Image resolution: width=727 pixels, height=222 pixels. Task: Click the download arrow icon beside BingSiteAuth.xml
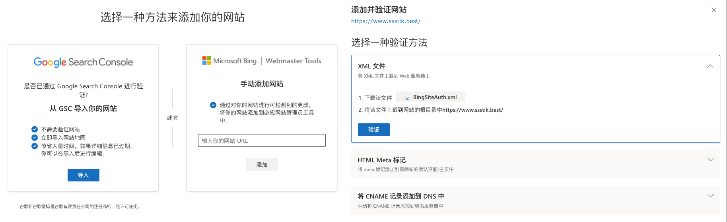tap(407, 97)
